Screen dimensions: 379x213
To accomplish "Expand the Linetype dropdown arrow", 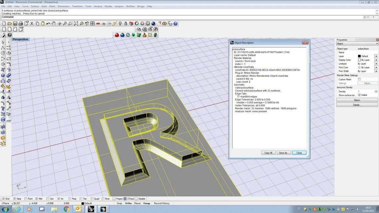I will 376,64.
